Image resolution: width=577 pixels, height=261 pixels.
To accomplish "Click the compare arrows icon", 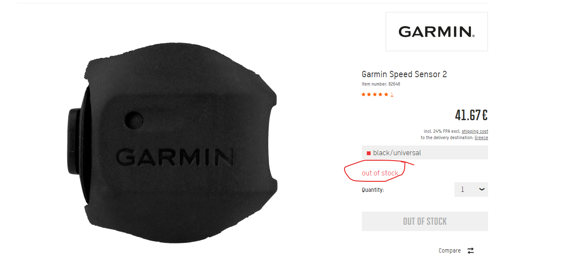I will pyautogui.click(x=470, y=250).
